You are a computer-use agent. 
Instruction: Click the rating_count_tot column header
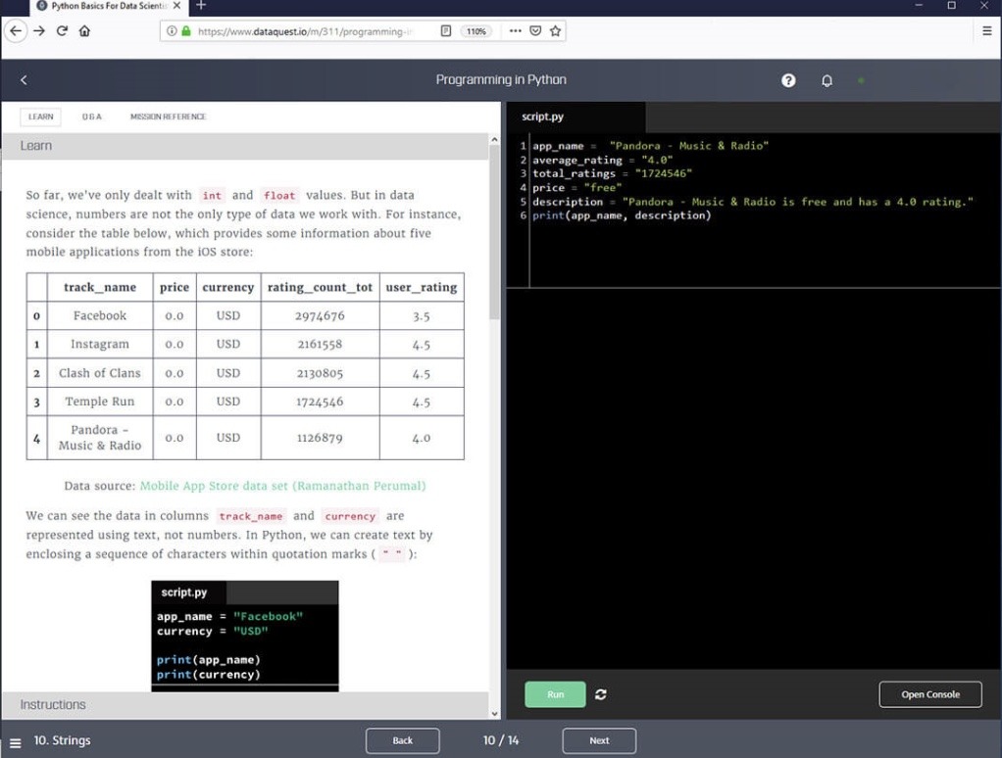(320, 287)
